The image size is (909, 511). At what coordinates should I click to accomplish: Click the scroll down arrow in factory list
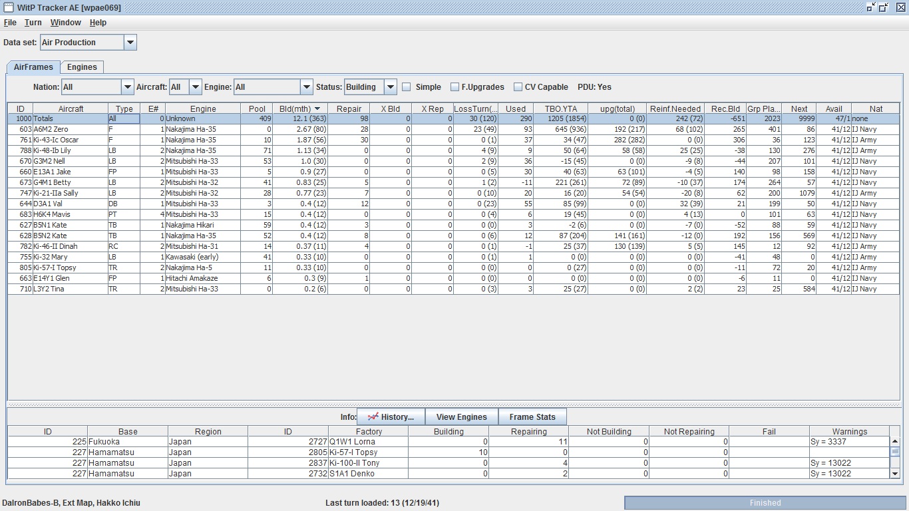pos(894,474)
